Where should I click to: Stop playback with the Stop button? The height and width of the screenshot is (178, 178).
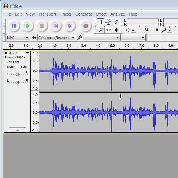pos(42,26)
